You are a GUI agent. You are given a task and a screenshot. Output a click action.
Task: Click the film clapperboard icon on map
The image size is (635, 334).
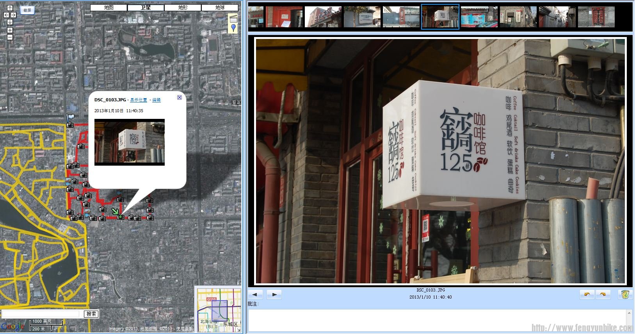click(x=233, y=18)
